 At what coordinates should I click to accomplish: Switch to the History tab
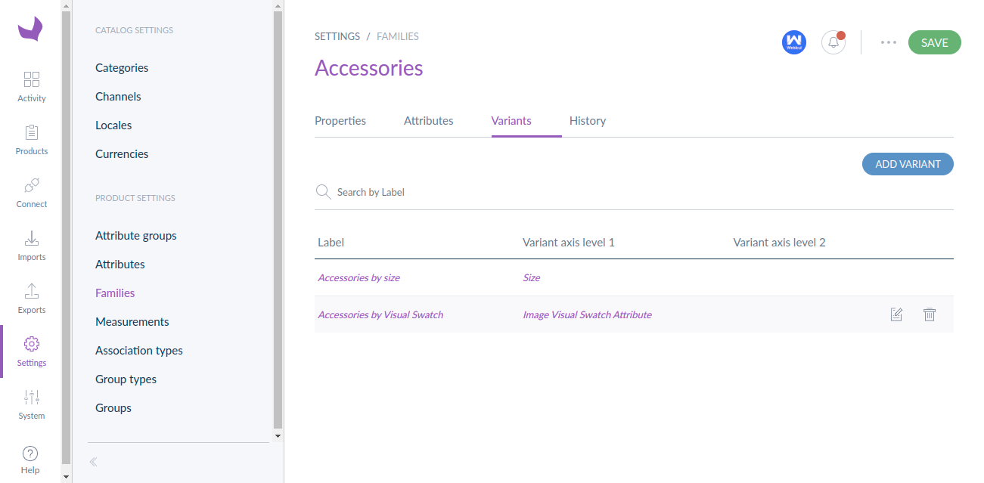pyautogui.click(x=588, y=121)
